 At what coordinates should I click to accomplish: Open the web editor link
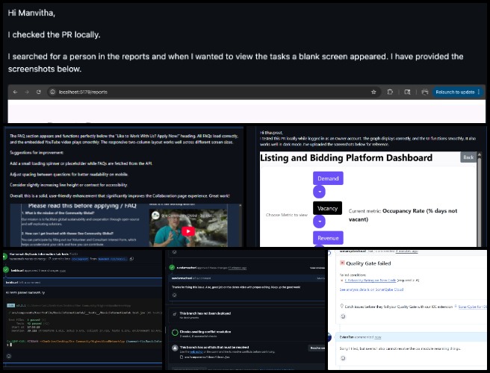point(196,352)
